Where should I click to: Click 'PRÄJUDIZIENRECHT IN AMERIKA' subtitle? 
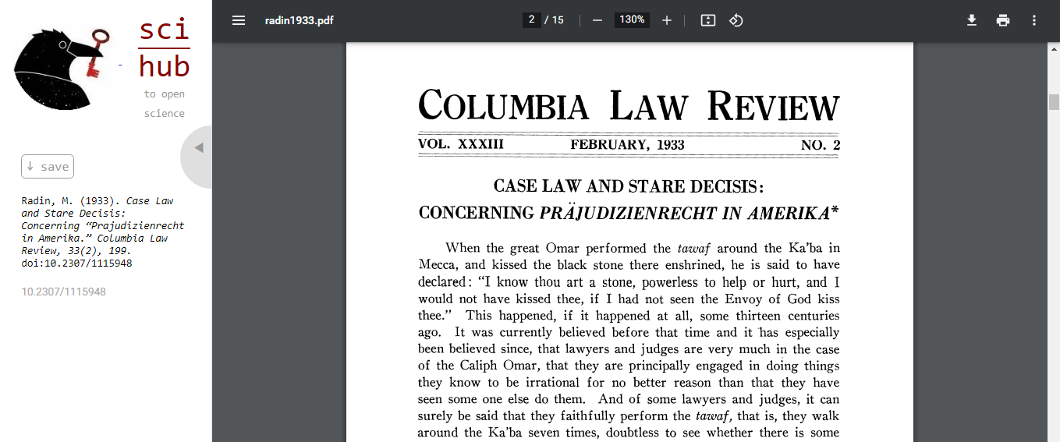[x=683, y=213]
